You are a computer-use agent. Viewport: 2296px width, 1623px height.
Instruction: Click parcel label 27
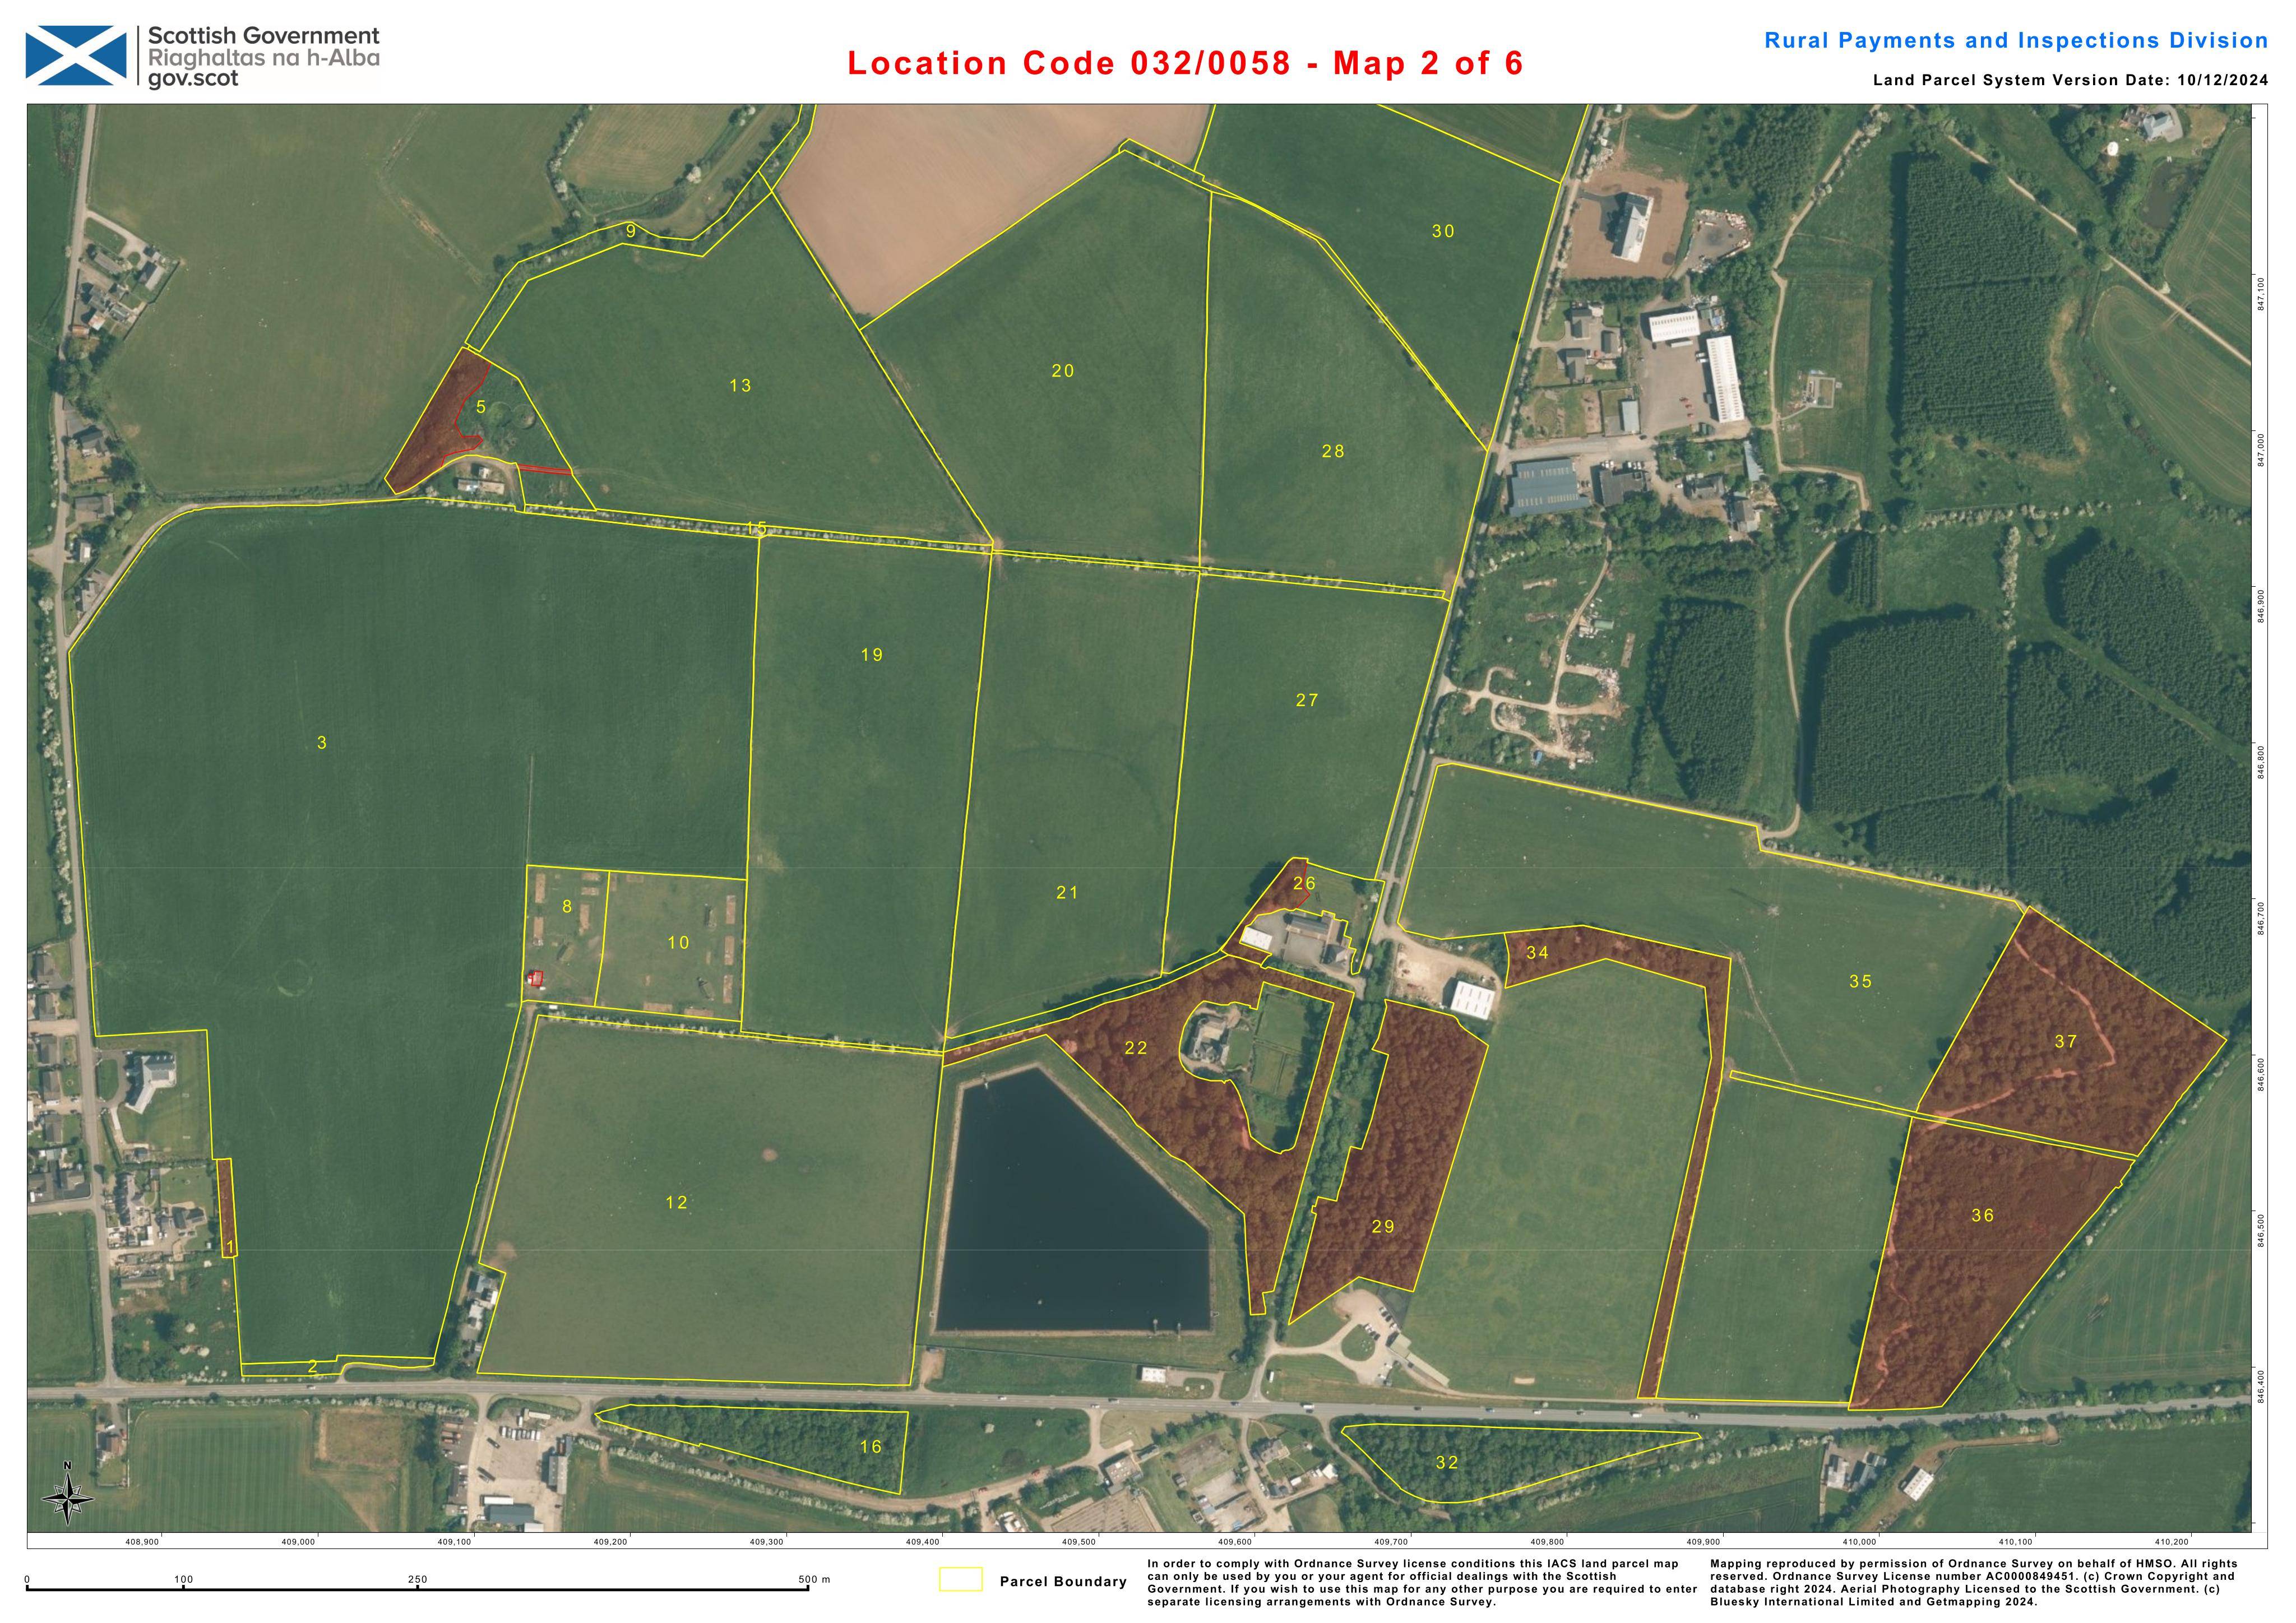[1307, 700]
